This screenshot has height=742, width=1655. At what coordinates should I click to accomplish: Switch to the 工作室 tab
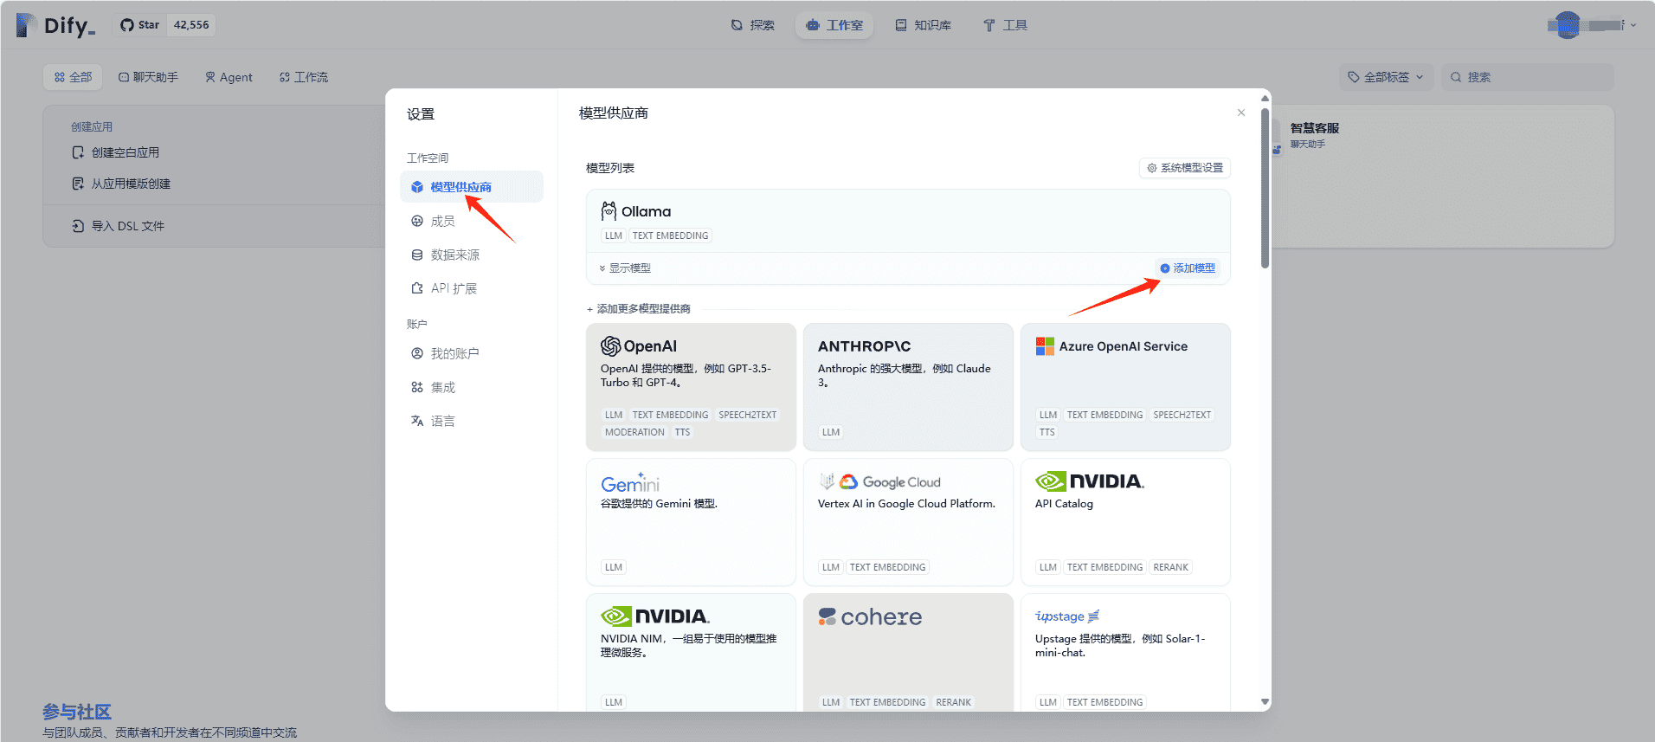point(834,25)
